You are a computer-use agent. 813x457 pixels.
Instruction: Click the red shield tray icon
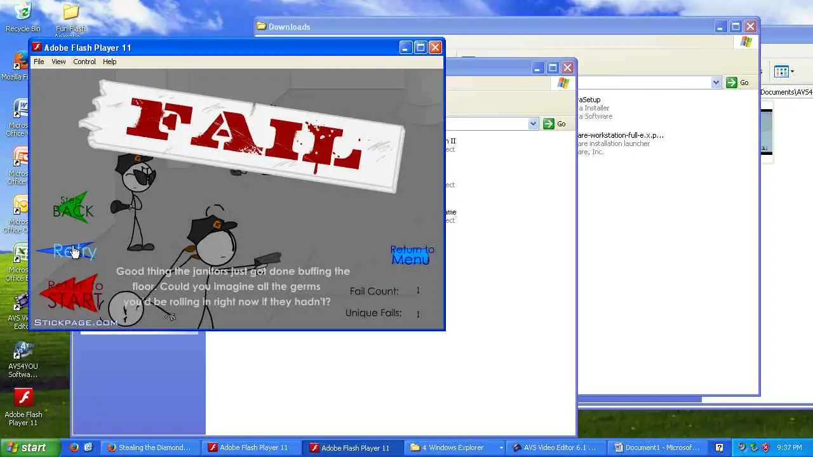(x=765, y=447)
